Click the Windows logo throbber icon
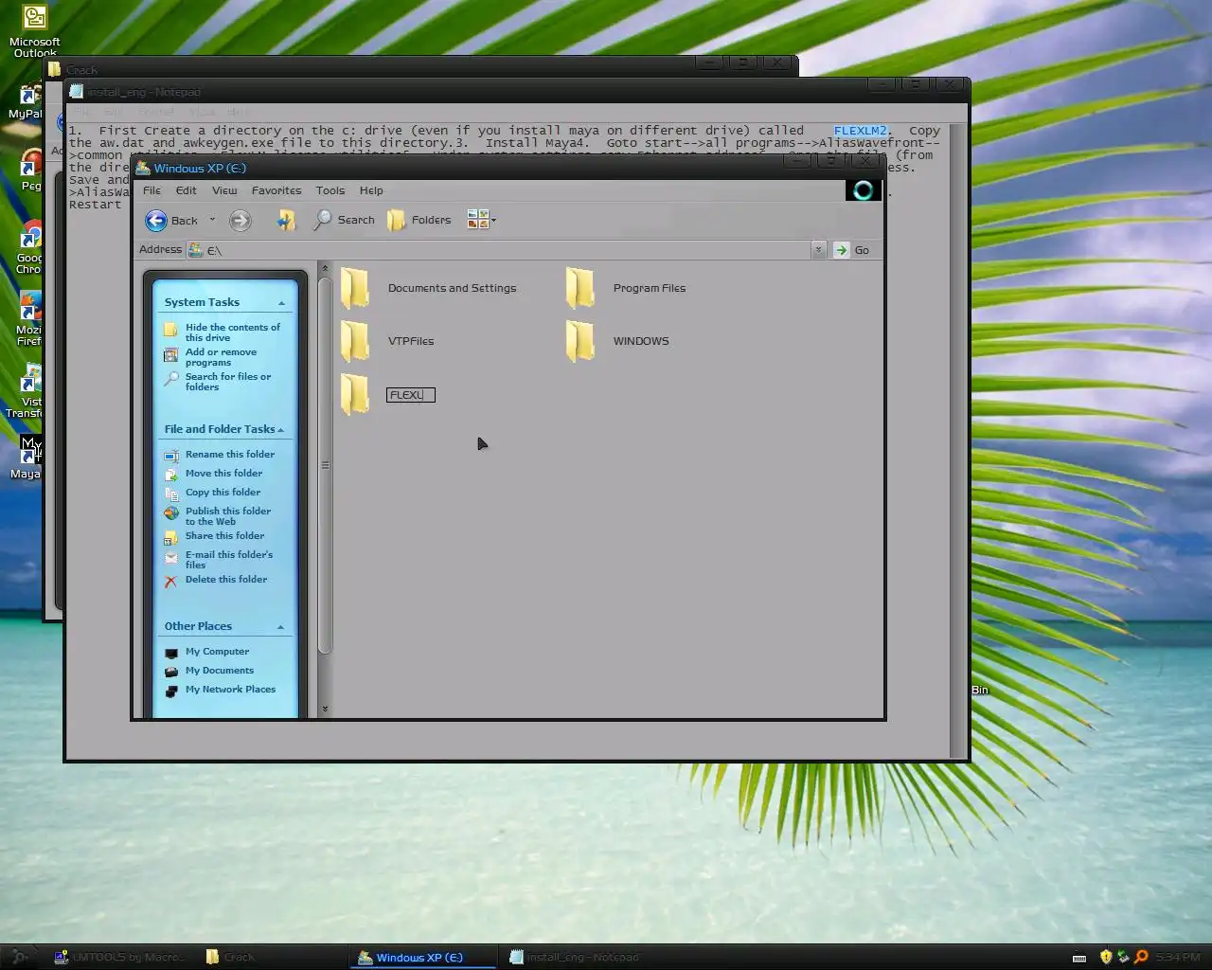Viewport: 1212px width, 970px height. tap(864, 190)
